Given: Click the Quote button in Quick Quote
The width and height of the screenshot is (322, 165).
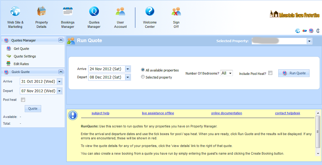Looking at the screenshot, I should [x=33, y=109].
